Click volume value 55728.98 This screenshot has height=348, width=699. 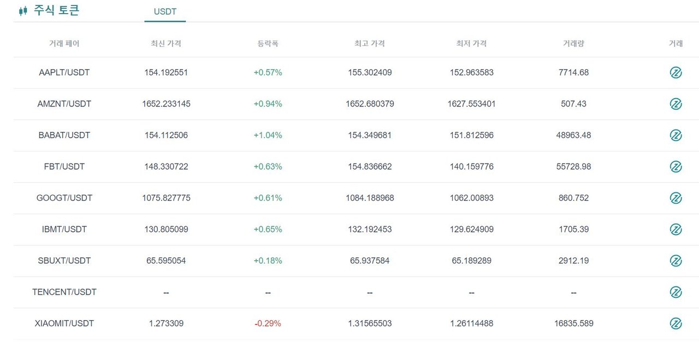(573, 166)
